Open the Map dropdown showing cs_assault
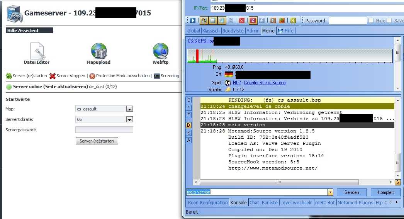The width and height of the screenshot is (404, 219). [129, 109]
